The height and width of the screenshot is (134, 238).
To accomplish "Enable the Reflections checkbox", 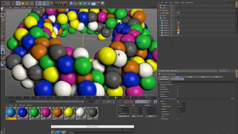I will 177,96.
